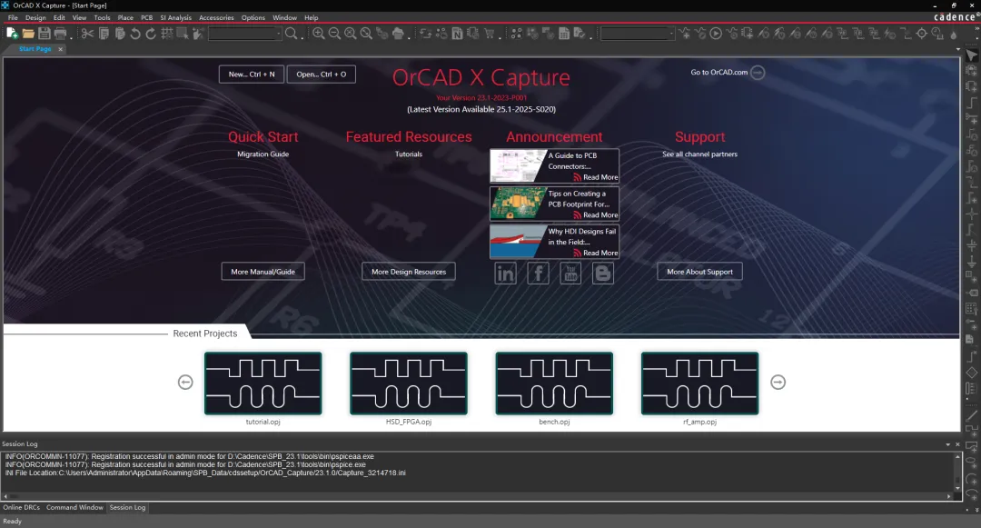Click the Zoom to All toolbar icon
This screenshot has height=528, width=981.
click(366, 33)
